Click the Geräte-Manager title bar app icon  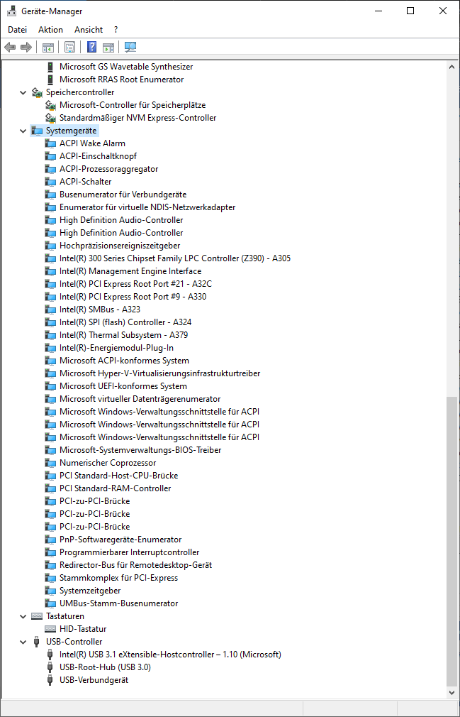[x=11, y=11]
